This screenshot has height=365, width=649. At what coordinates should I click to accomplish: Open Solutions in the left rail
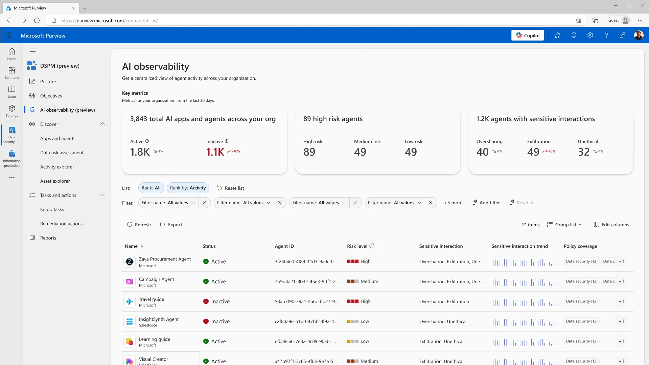(x=12, y=73)
